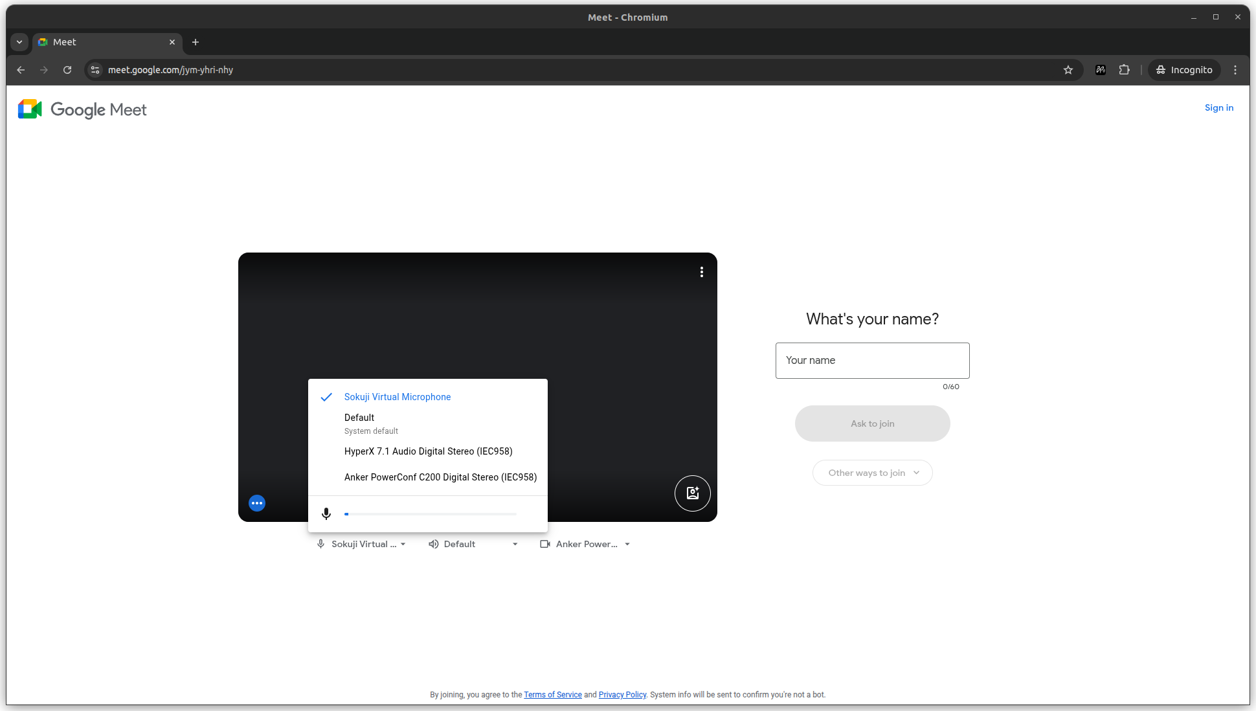Select HyperX 7.1 Audio Digital Stereo microphone
The image size is (1256, 711).
coord(428,451)
